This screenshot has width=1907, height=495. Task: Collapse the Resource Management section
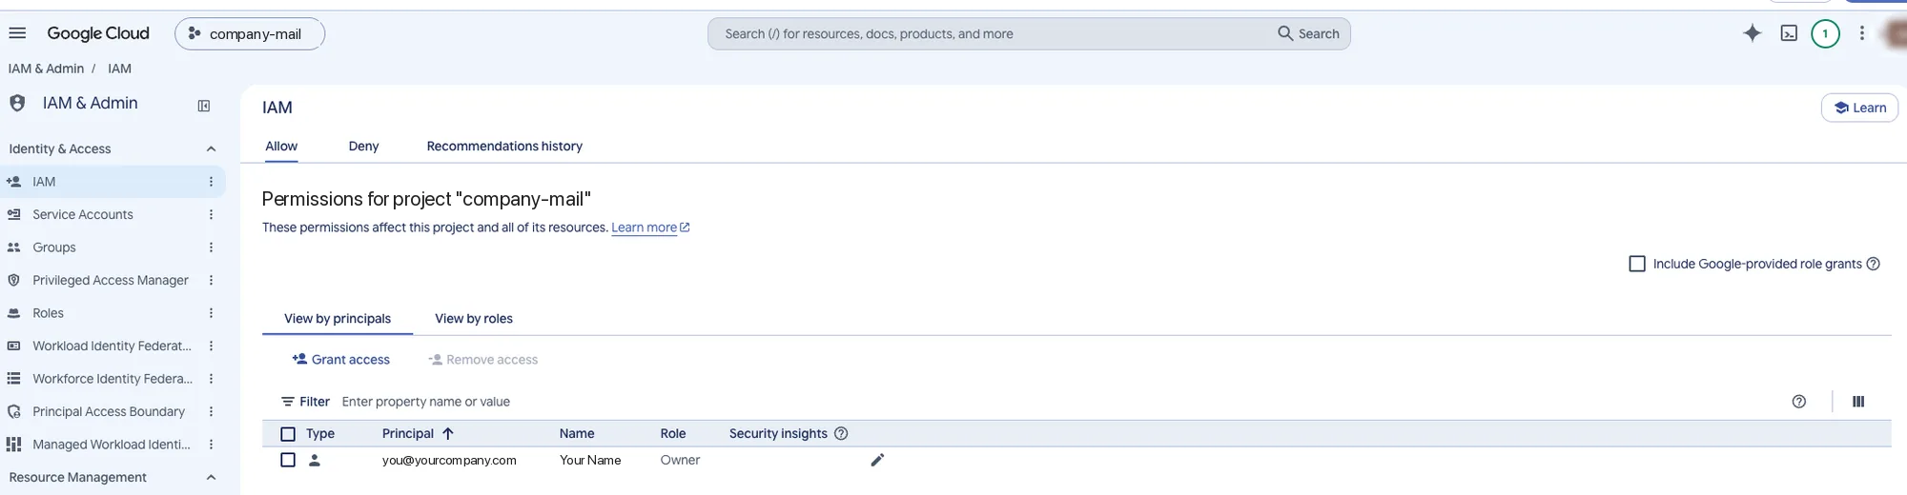211,477
